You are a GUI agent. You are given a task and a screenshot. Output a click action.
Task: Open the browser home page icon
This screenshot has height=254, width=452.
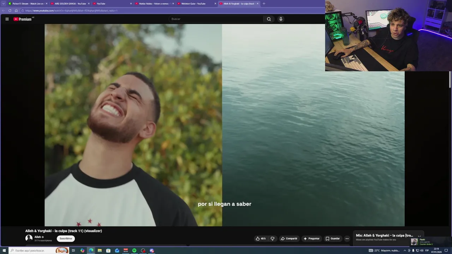pos(16,11)
